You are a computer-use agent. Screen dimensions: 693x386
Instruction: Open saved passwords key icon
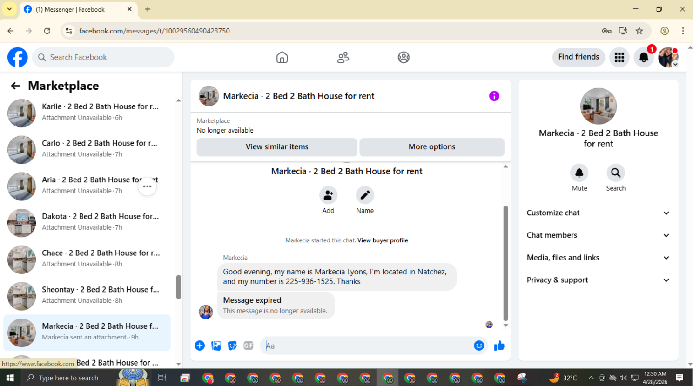click(x=606, y=31)
